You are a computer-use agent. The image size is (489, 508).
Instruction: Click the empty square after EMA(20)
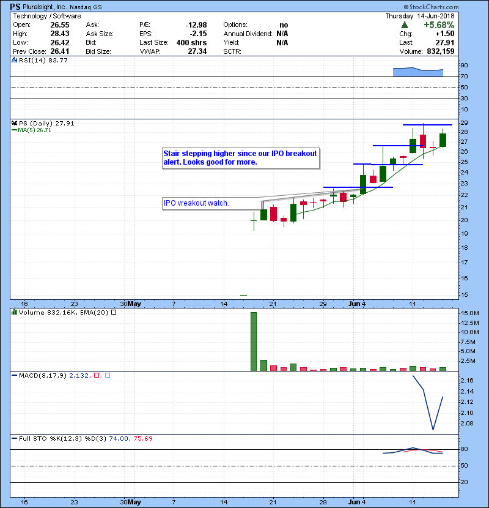point(114,312)
